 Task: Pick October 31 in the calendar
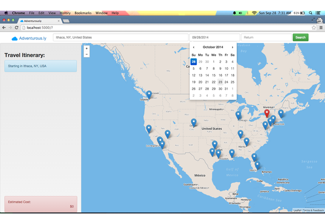pos(226,89)
